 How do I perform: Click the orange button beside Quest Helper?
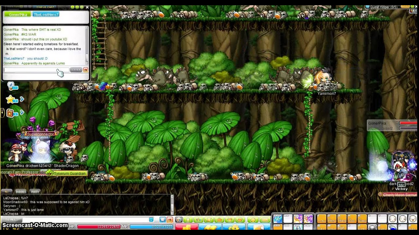[x=405, y=7]
